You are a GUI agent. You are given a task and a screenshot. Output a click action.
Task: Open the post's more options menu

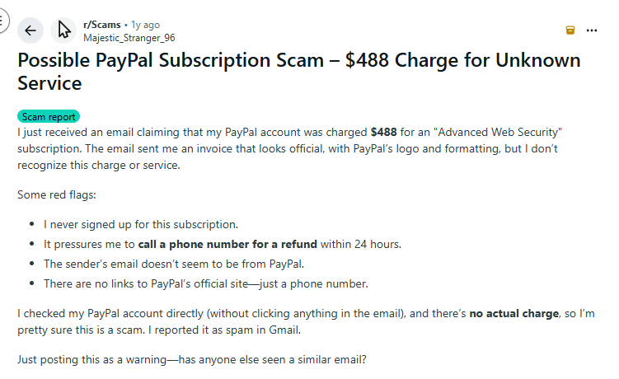click(x=592, y=30)
